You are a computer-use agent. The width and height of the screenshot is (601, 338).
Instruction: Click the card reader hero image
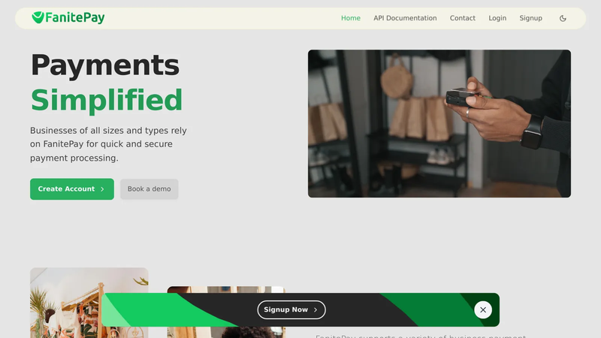tap(439, 123)
